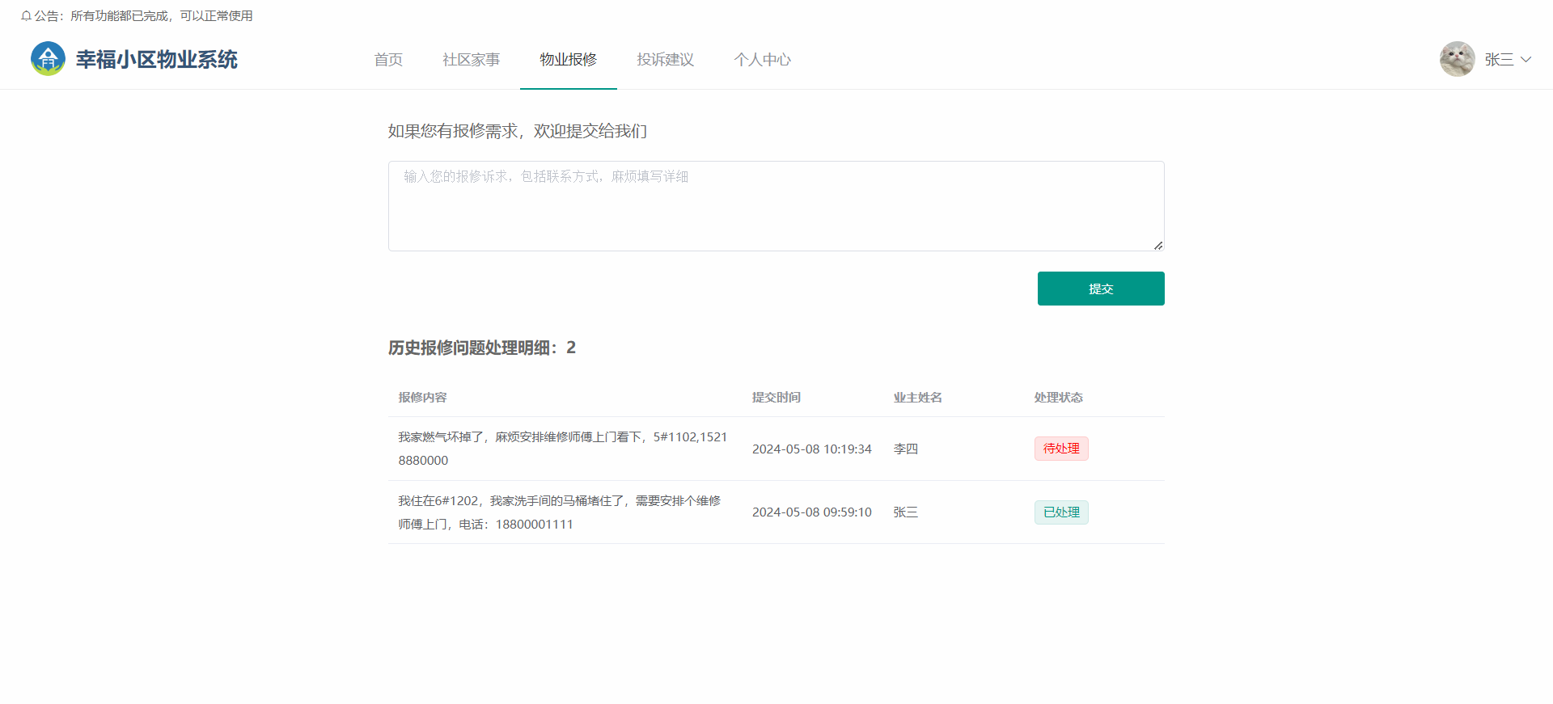
Task: Click the 张三 cat avatar picture
Action: pyautogui.click(x=1457, y=59)
